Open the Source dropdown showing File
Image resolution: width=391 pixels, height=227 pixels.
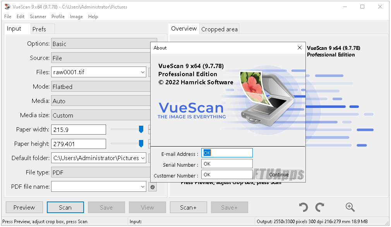(x=101, y=58)
